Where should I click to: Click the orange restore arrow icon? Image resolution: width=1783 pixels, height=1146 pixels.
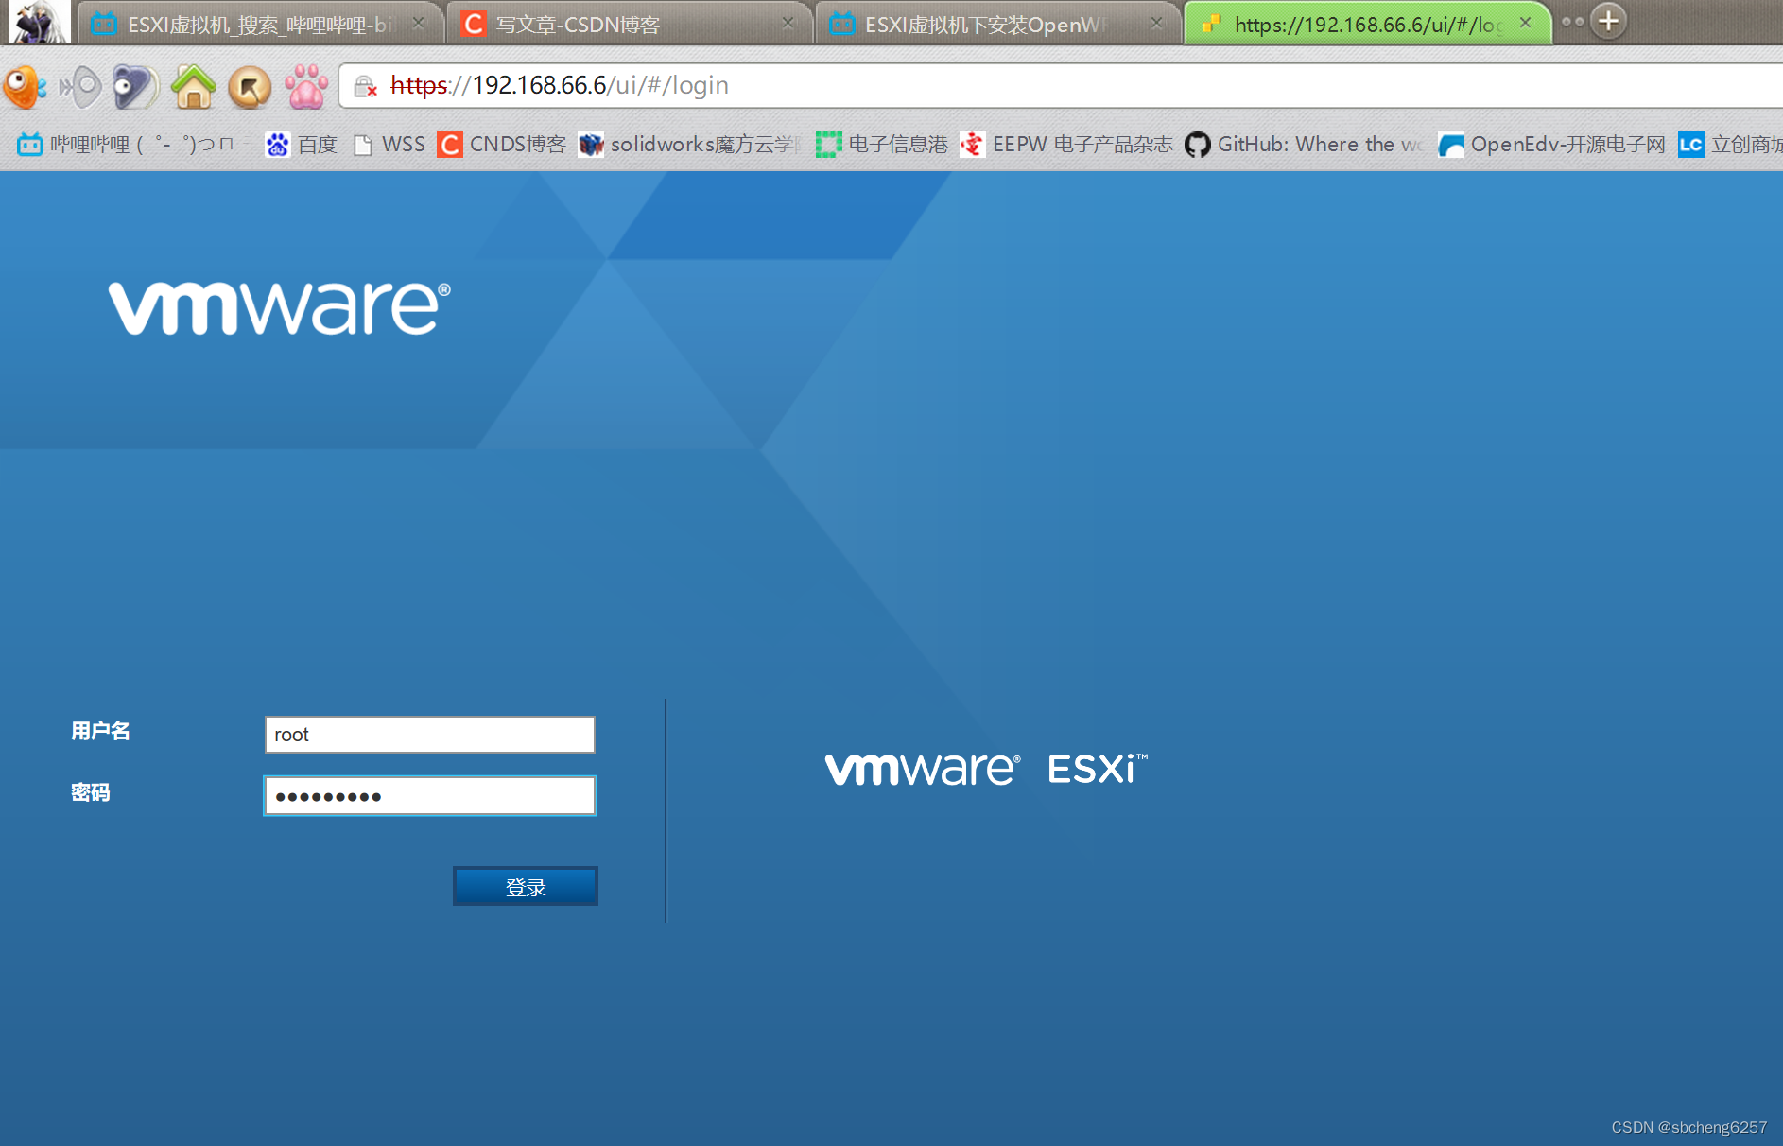point(250,88)
